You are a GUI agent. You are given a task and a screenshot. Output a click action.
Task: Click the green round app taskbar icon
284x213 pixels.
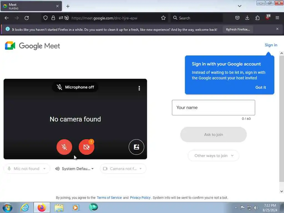(93, 207)
